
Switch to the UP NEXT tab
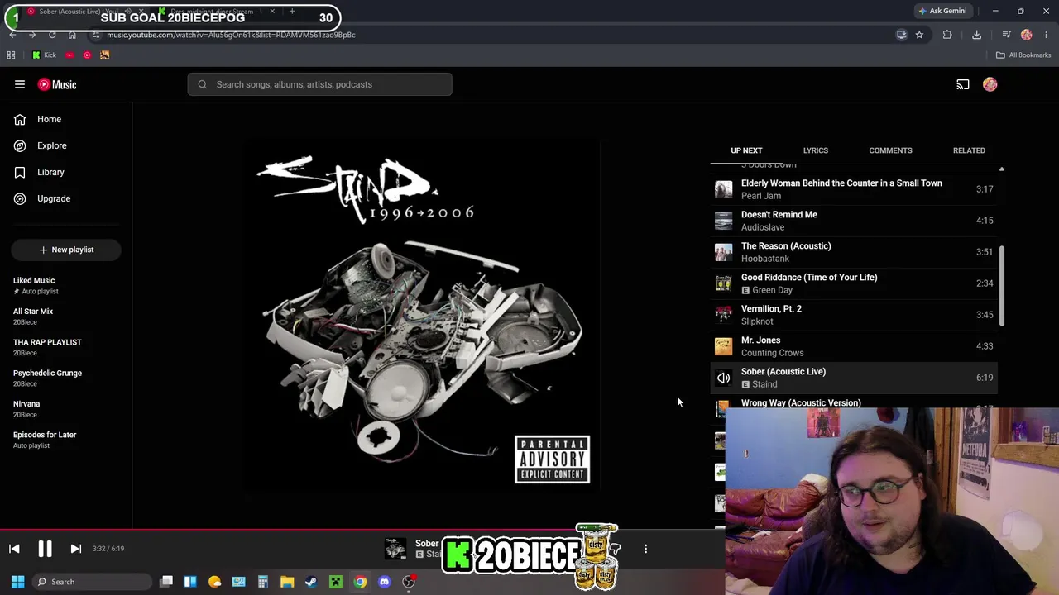(746, 150)
